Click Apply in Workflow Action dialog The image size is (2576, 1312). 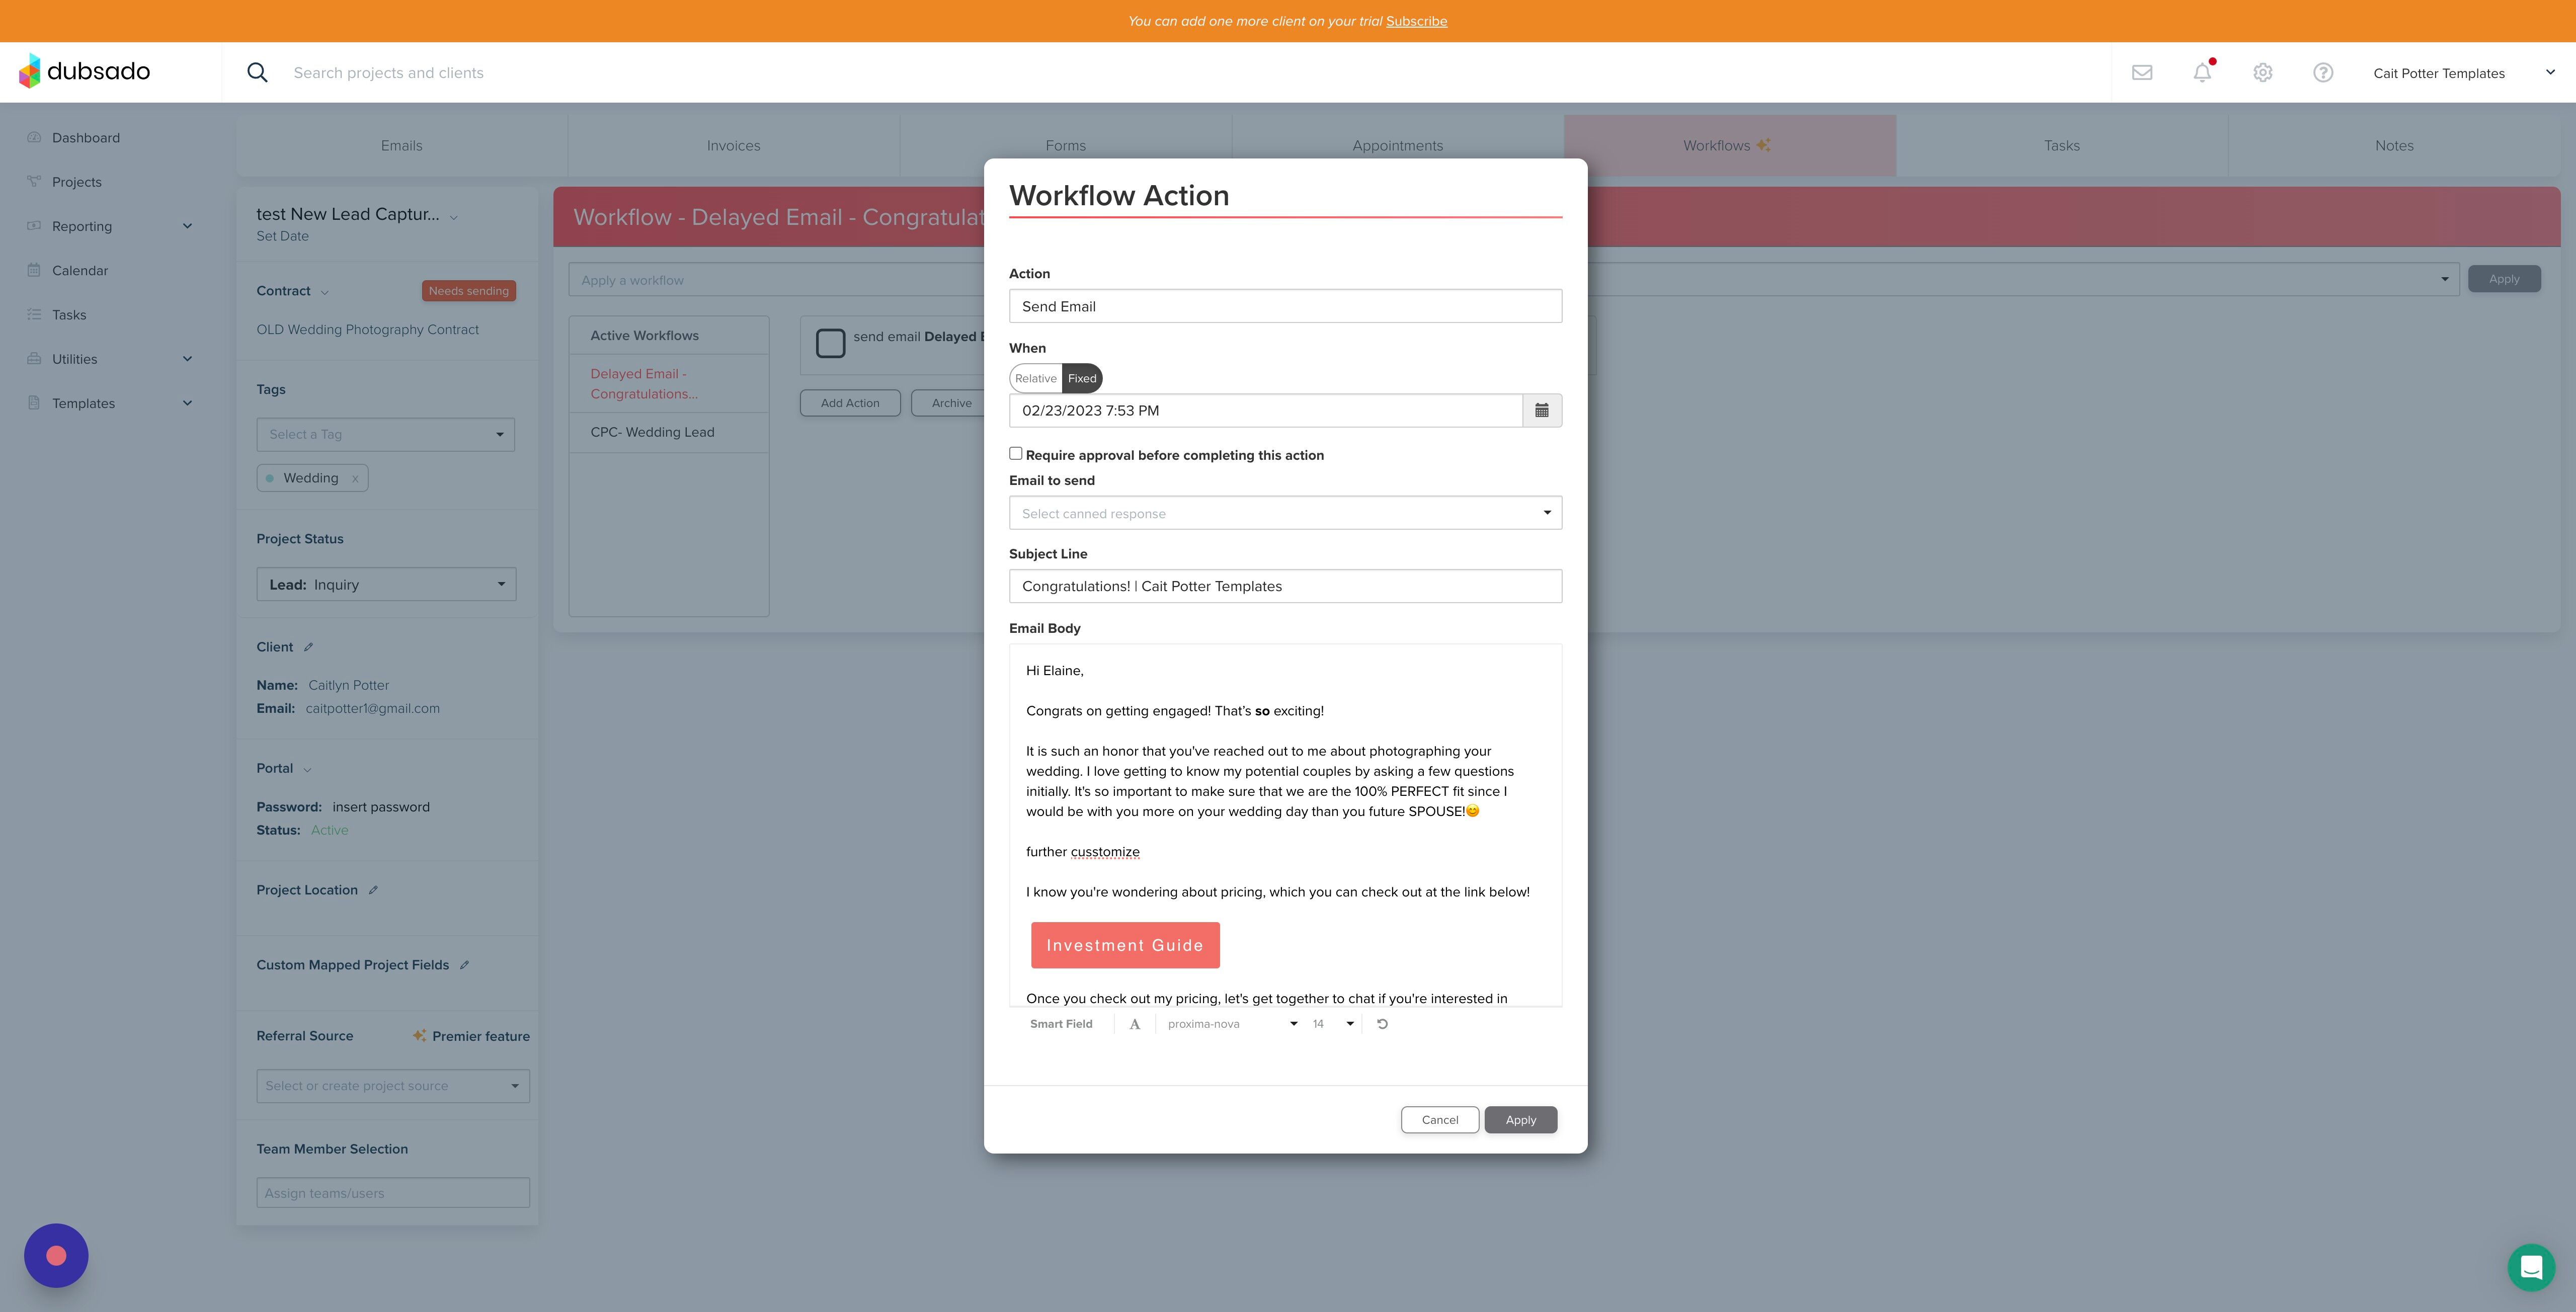click(1520, 1120)
